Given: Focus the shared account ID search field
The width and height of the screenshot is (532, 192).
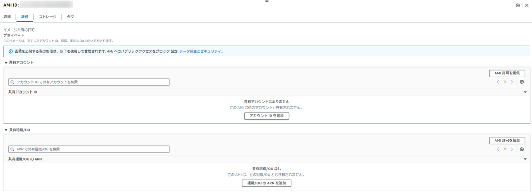Looking at the screenshot, I should 89,82.
